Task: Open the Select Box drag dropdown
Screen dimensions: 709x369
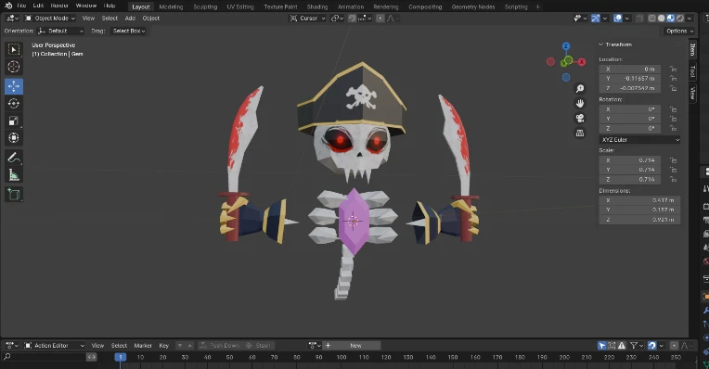Action: click(x=129, y=31)
